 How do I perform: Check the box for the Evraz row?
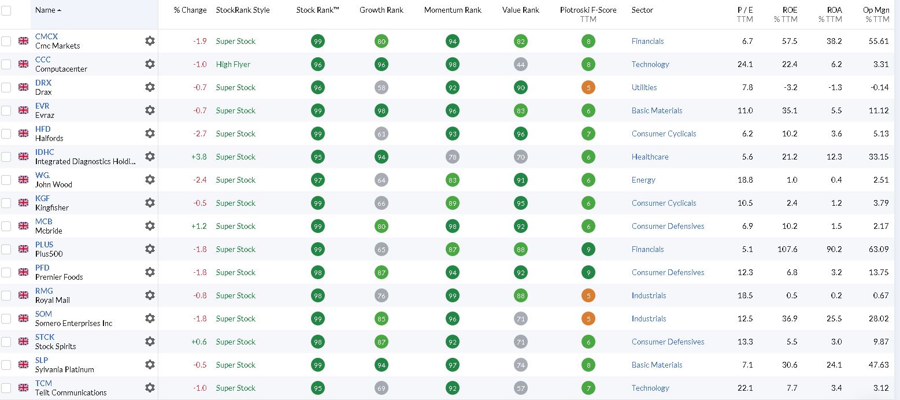click(6, 110)
